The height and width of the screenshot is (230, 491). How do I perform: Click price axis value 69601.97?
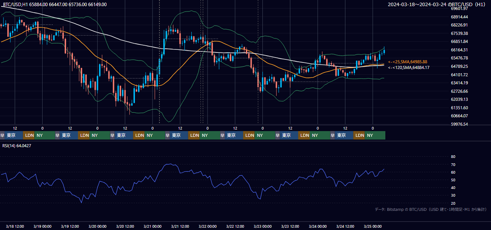coord(459,8)
